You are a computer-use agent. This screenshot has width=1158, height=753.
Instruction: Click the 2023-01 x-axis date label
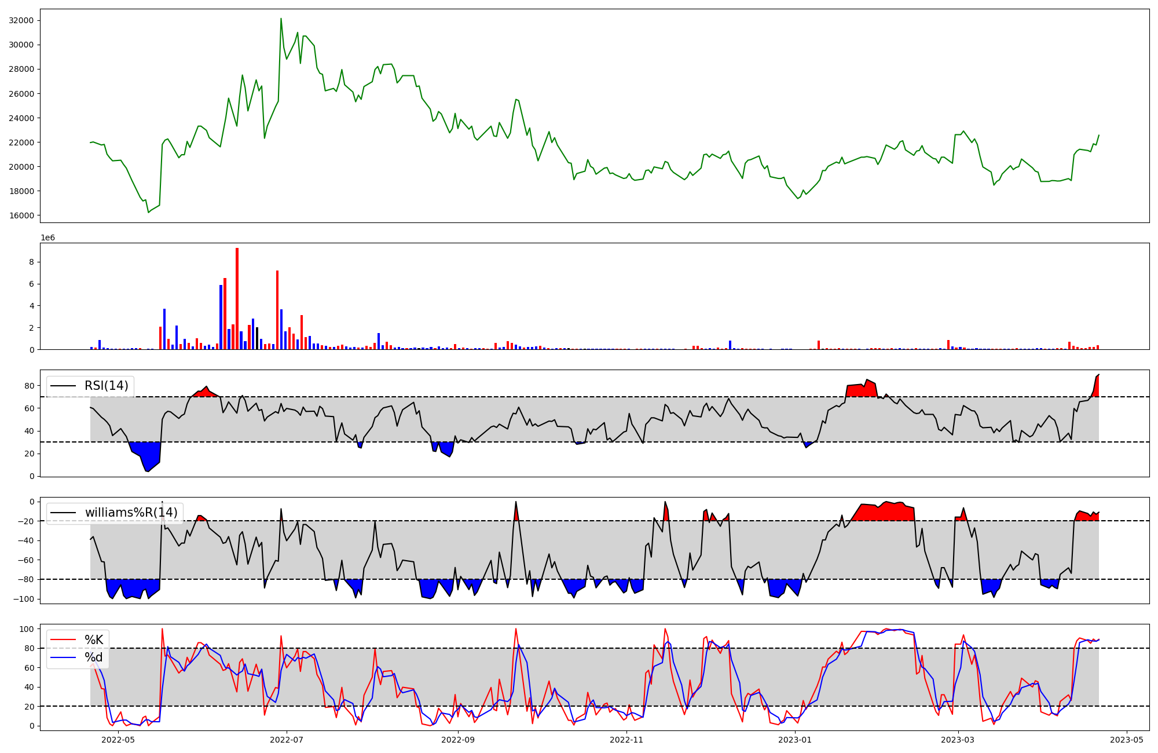795,740
